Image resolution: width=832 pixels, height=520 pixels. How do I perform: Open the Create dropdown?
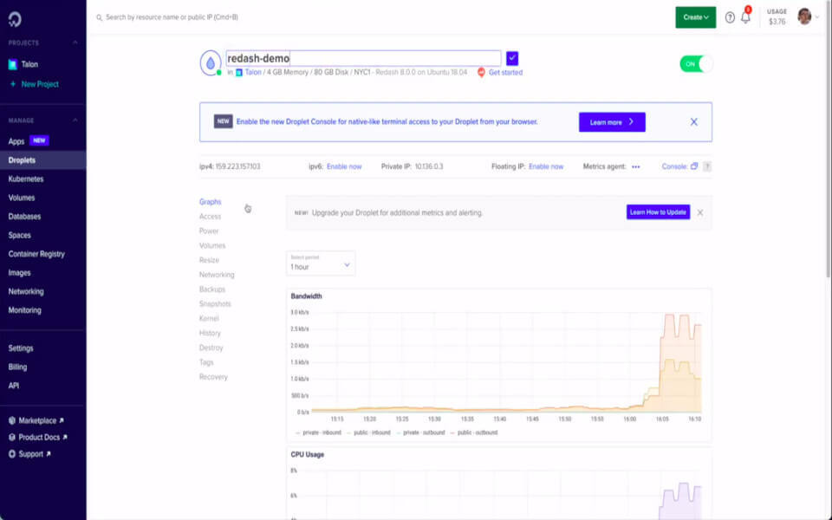pos(696,17)
